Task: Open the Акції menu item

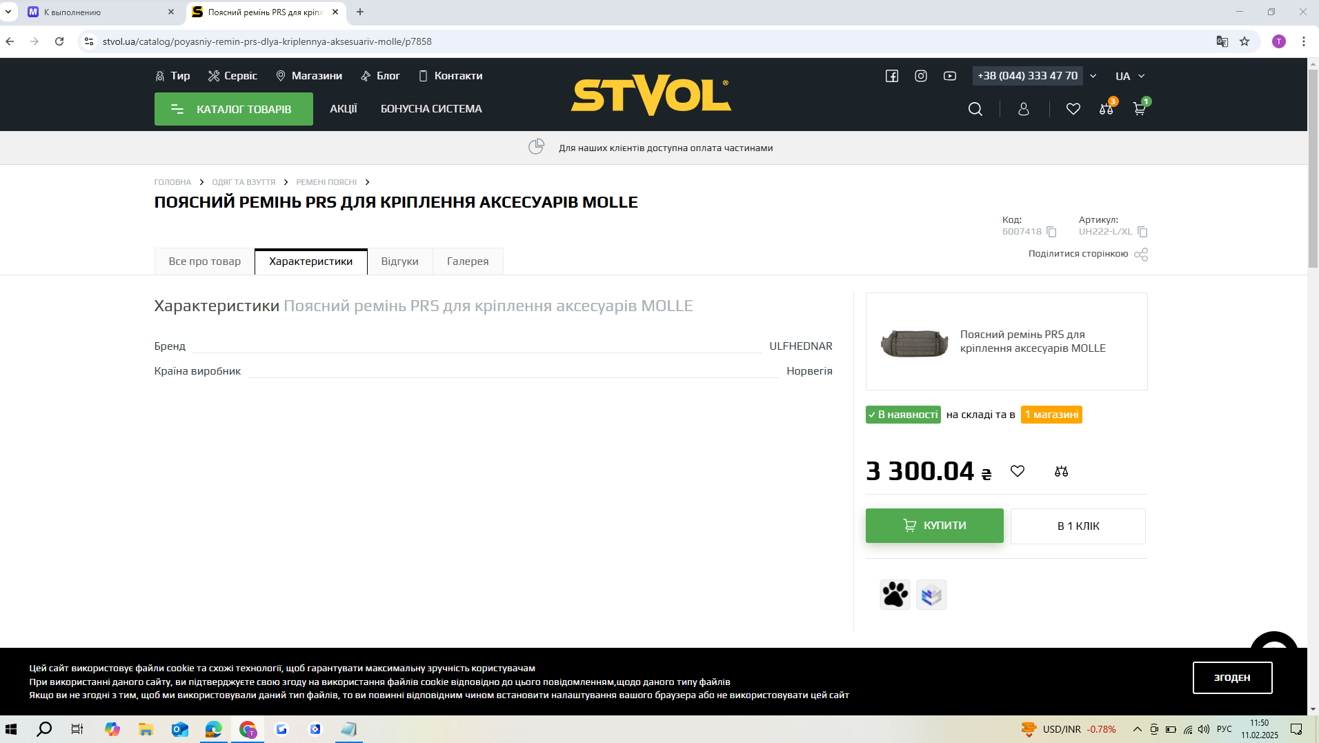Action: click(x=344, y=109)
